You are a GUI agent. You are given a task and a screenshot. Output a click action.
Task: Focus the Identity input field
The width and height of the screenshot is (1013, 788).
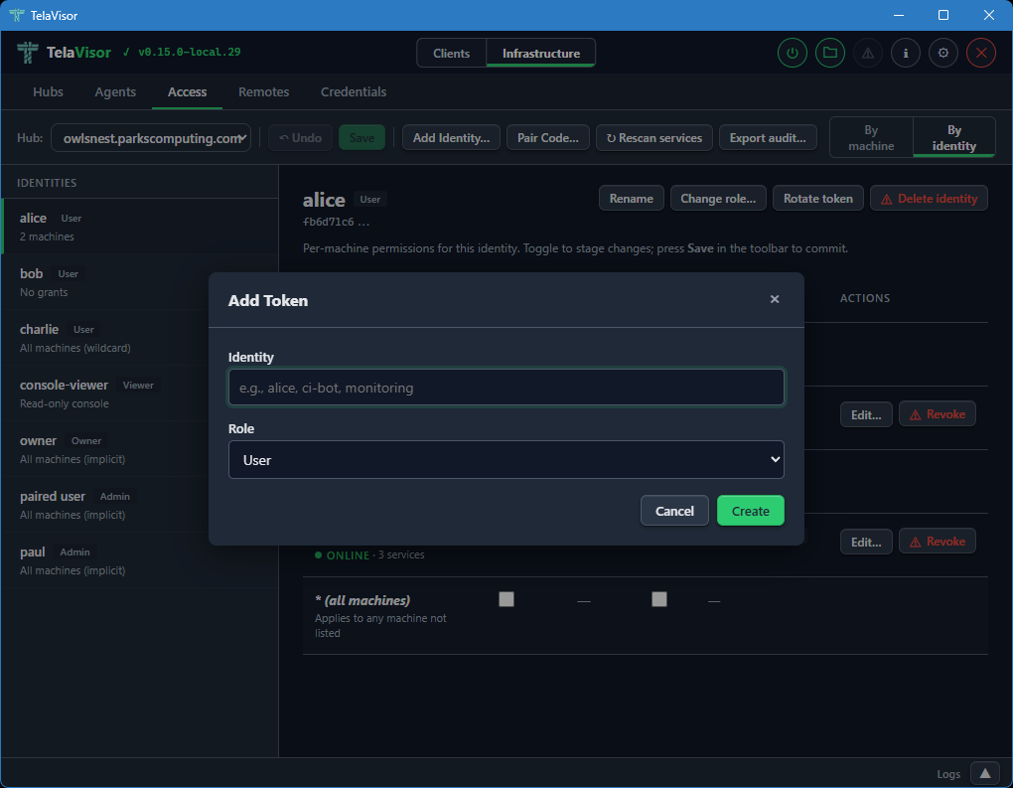(x=506, y=388)
